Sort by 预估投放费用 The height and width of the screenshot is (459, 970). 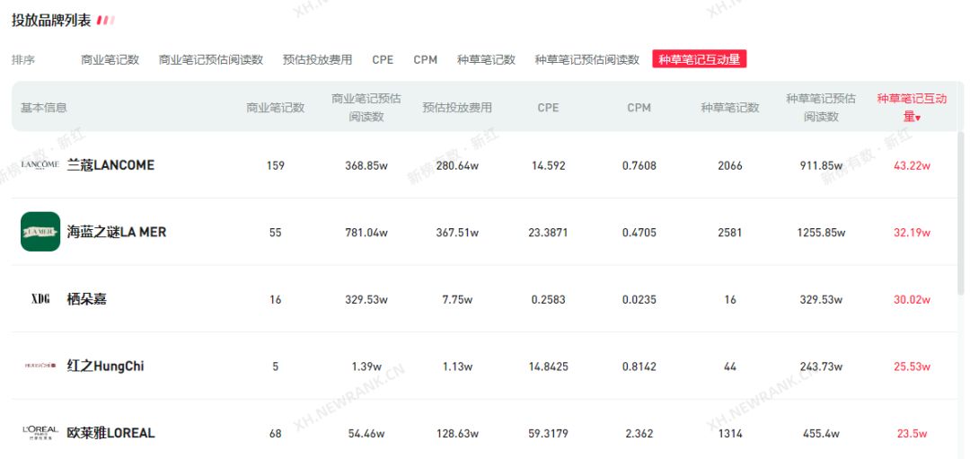317,60
